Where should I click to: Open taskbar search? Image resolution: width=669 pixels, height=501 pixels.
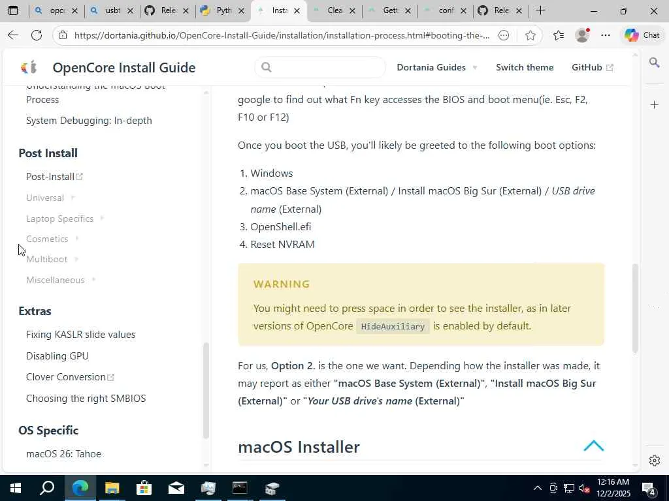(x=47, y=488)
